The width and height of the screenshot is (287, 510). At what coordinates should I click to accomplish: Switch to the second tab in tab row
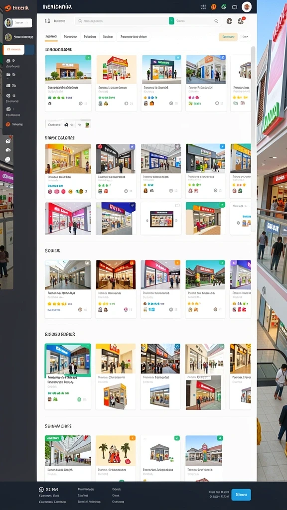pos(70,37)
